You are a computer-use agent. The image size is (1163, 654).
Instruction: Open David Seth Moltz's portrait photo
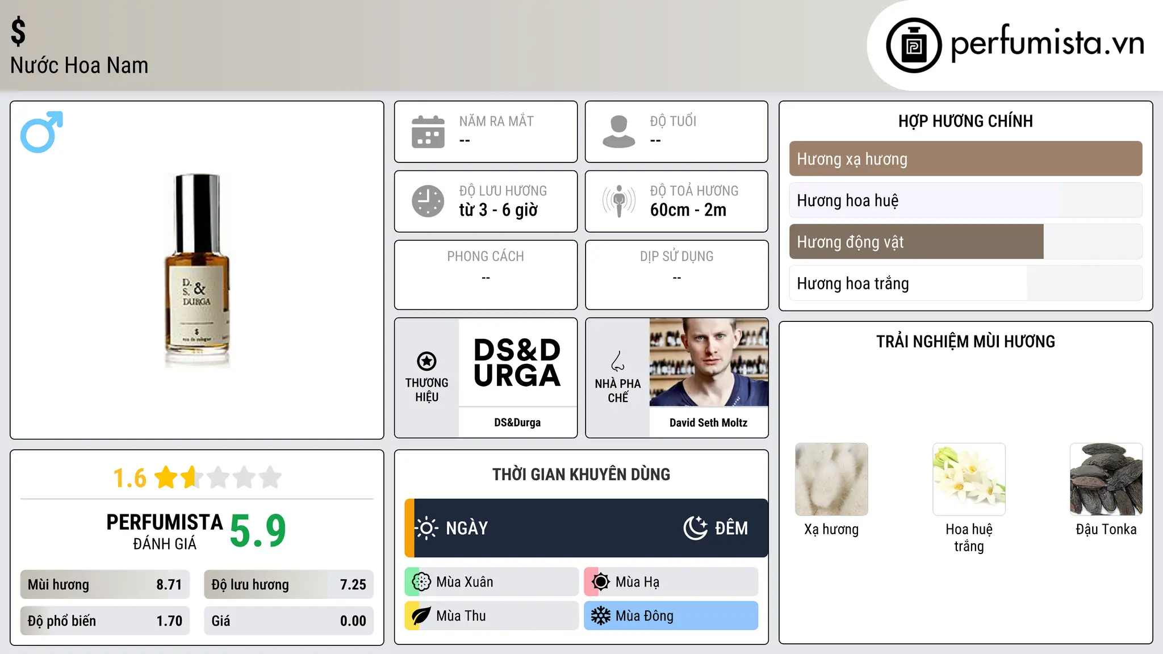709,362
